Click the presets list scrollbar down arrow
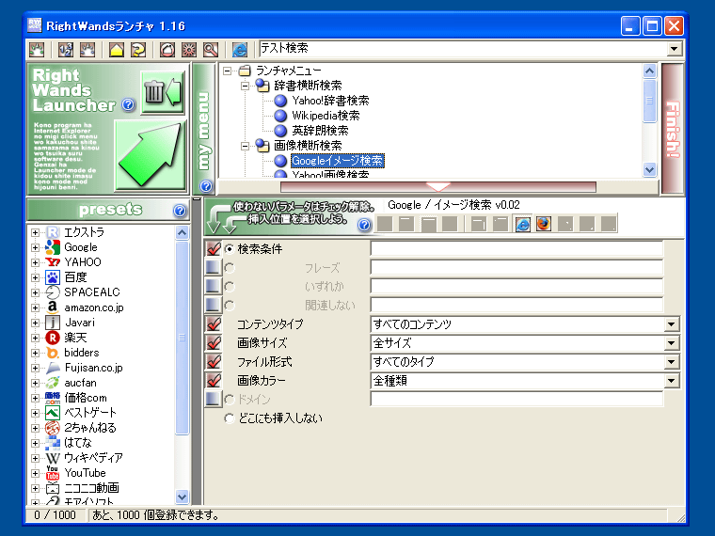 182,497
